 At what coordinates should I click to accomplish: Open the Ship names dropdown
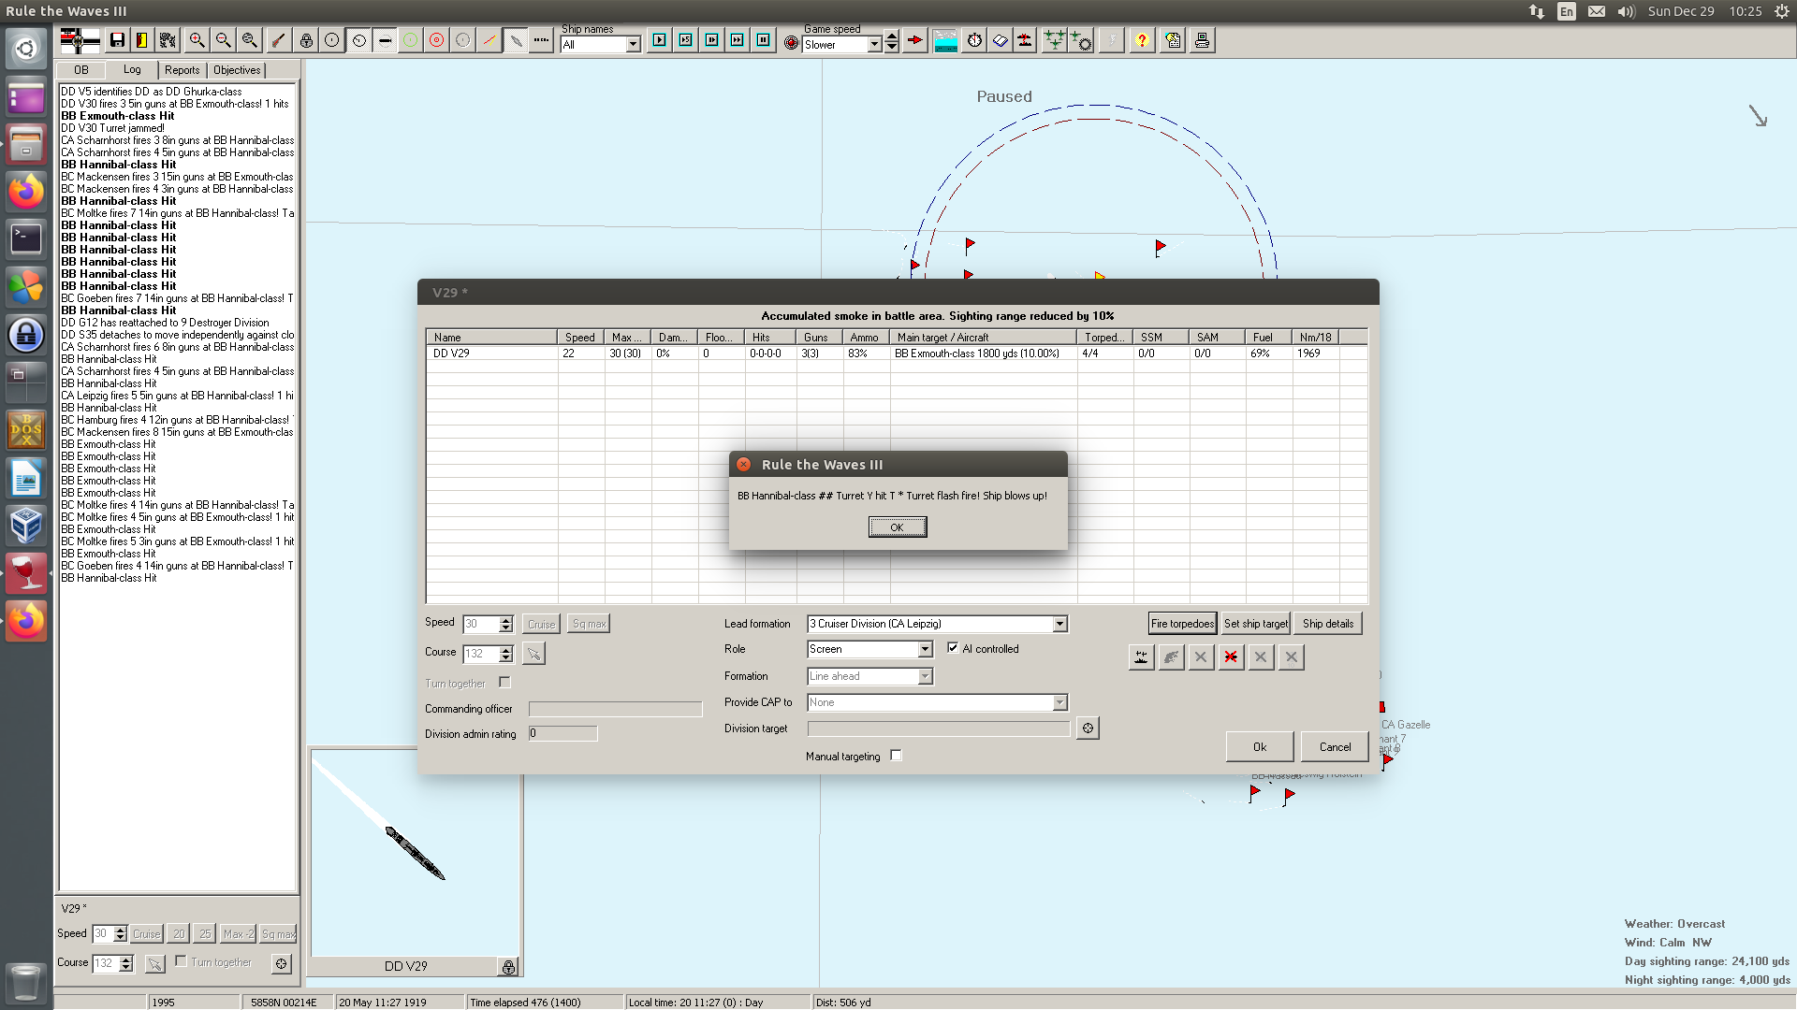tap(633, 45)
